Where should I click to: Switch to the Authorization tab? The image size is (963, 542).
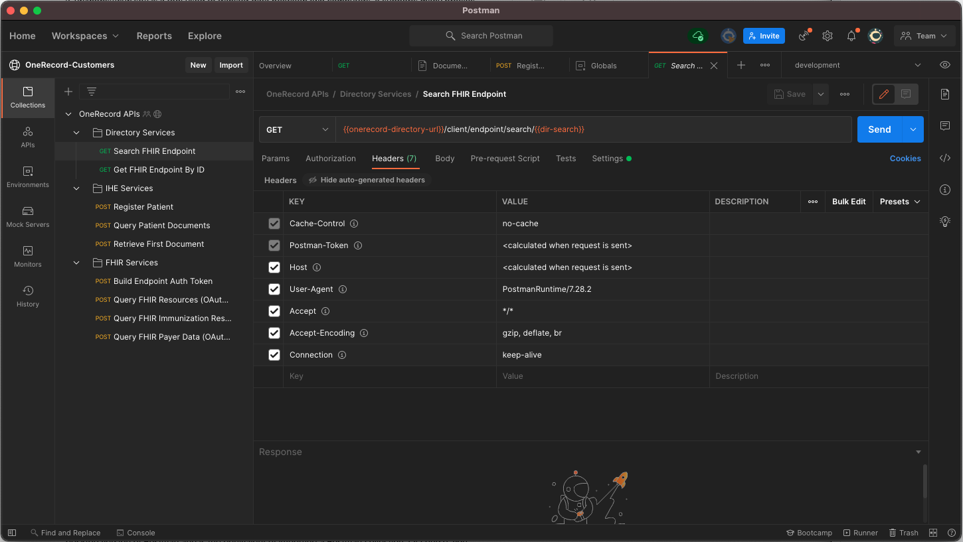(x=331, y=159)
